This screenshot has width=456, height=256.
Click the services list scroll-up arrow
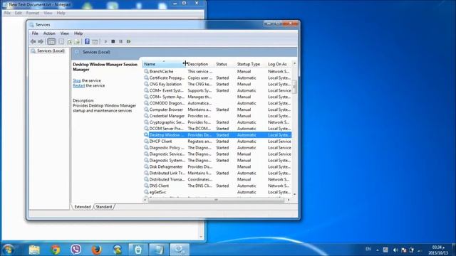pos(294,63)
